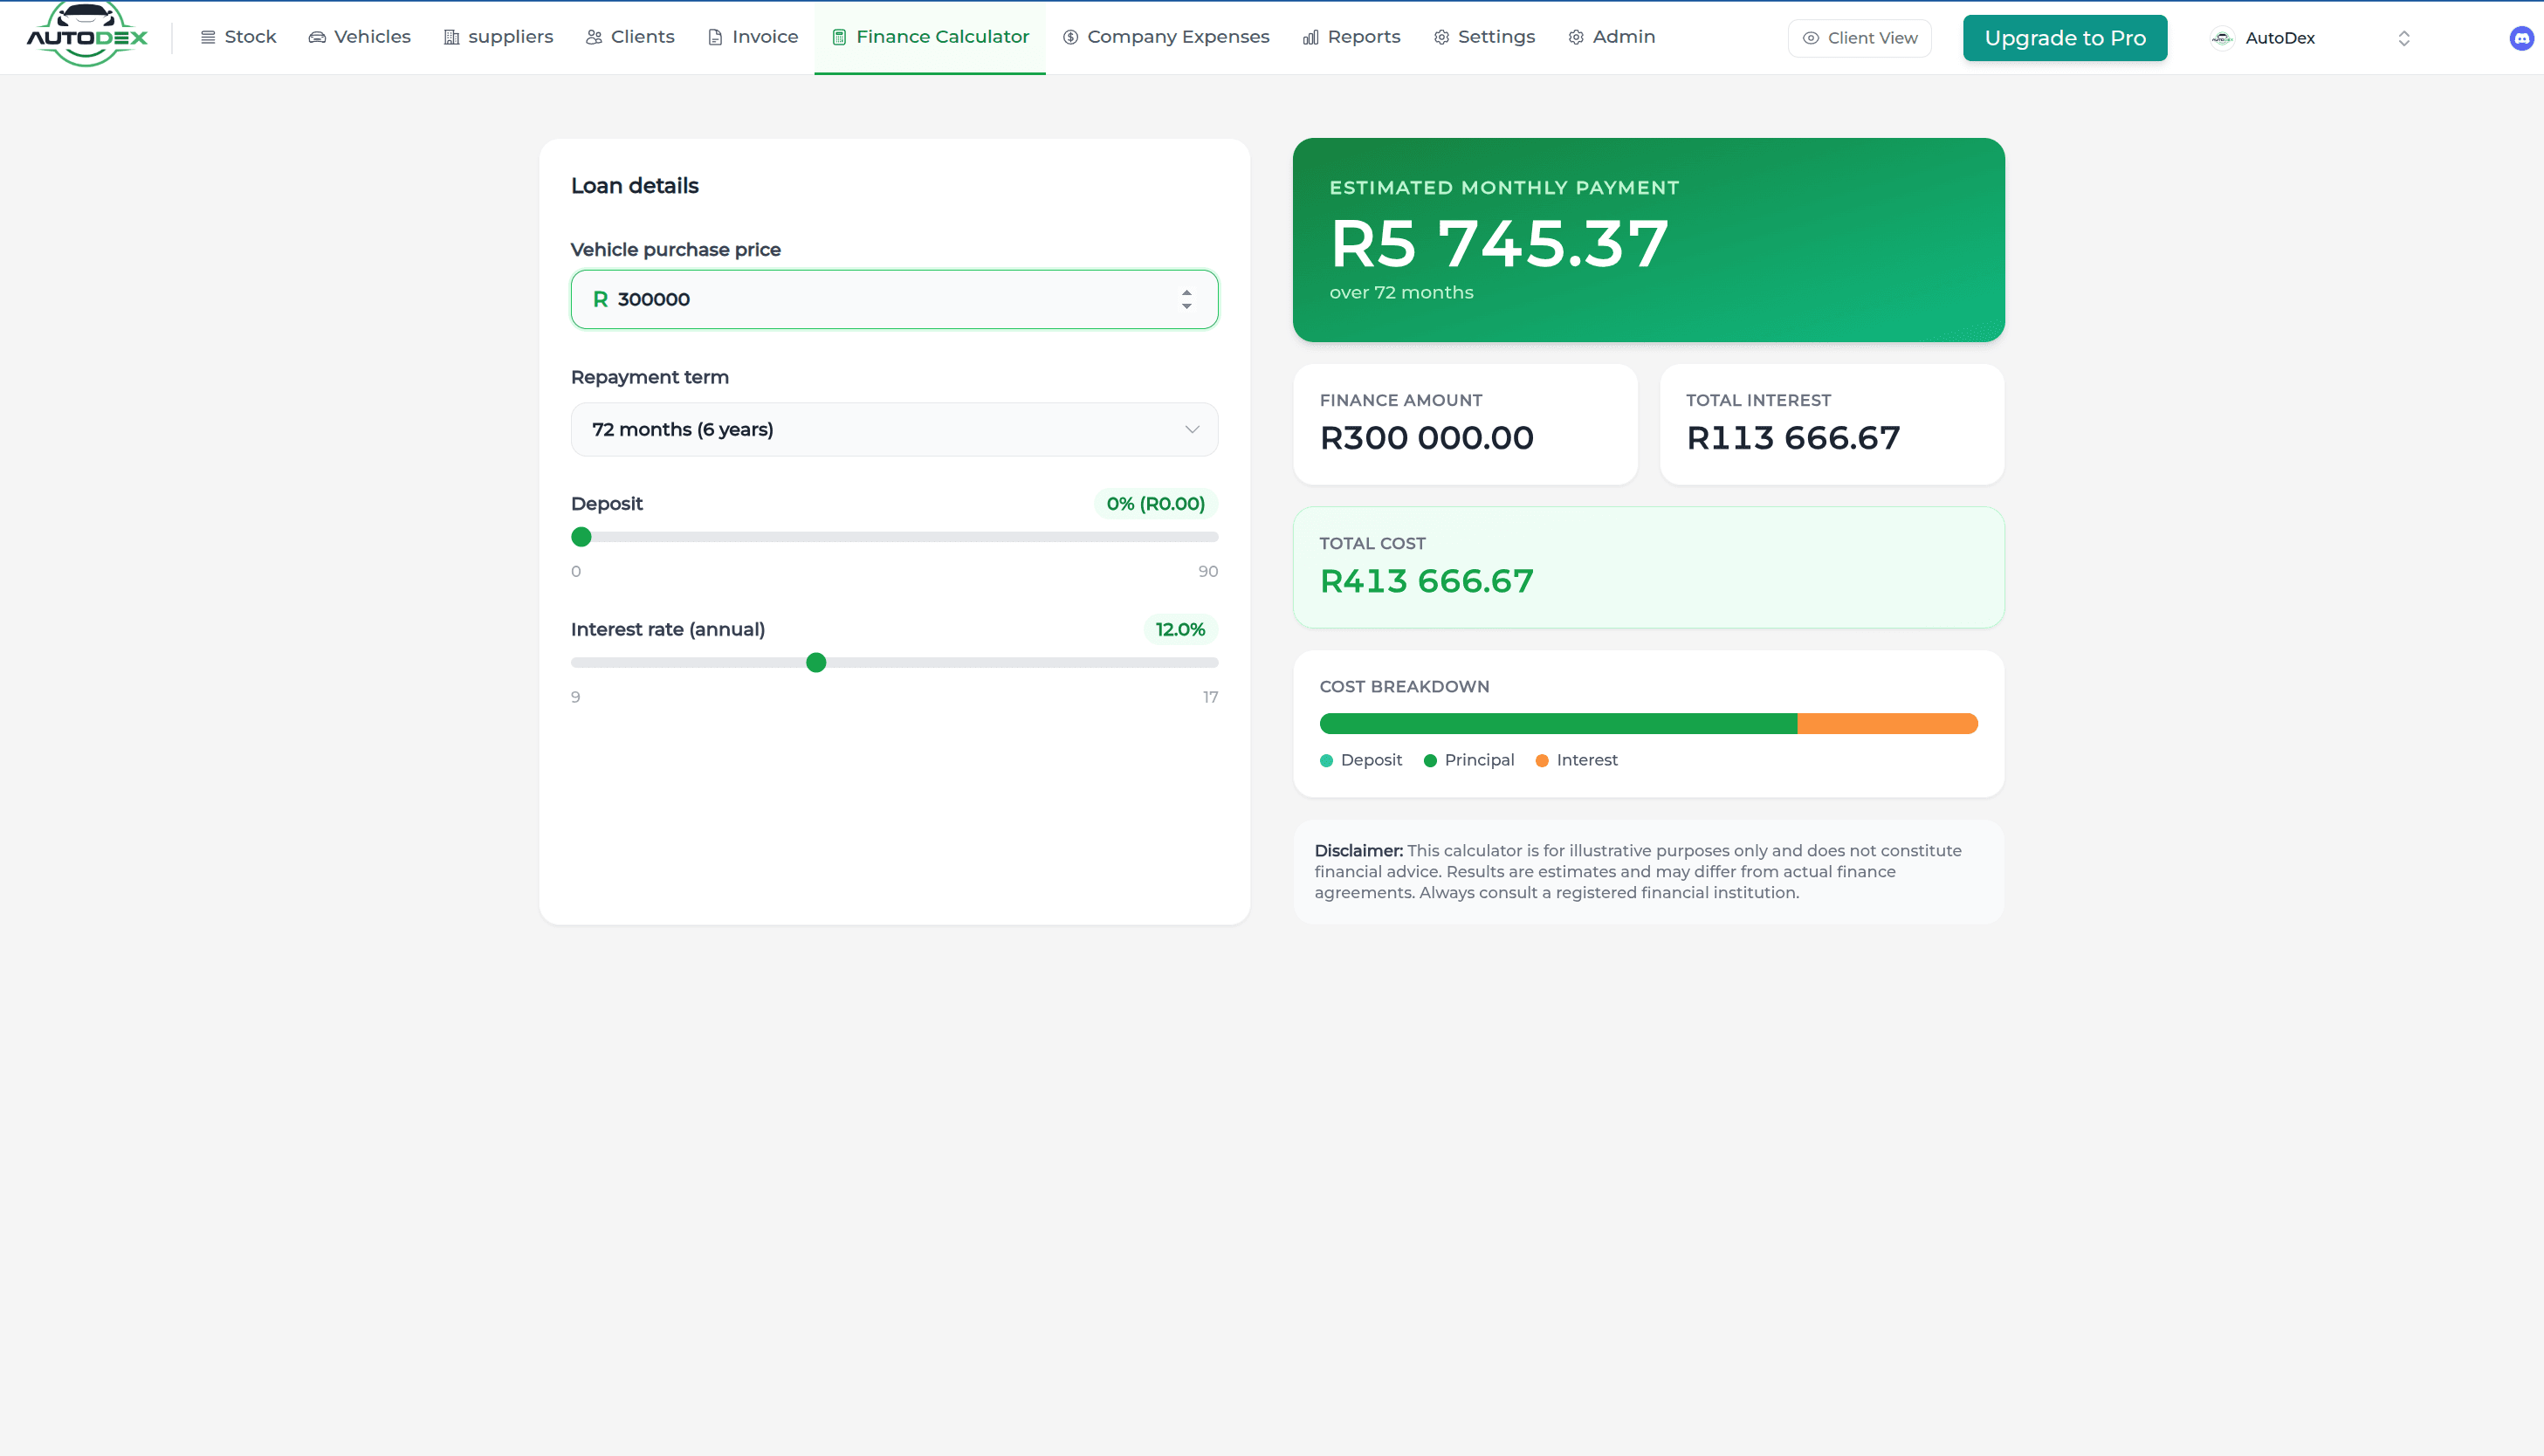Click the Principal legend marker
The height and width of the screenshot is (1456, 2544).
1432,760
